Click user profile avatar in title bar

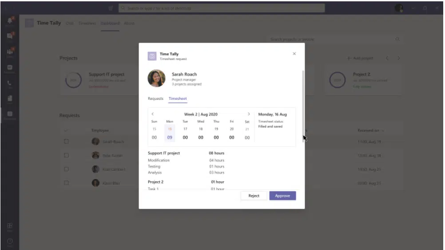399,8
